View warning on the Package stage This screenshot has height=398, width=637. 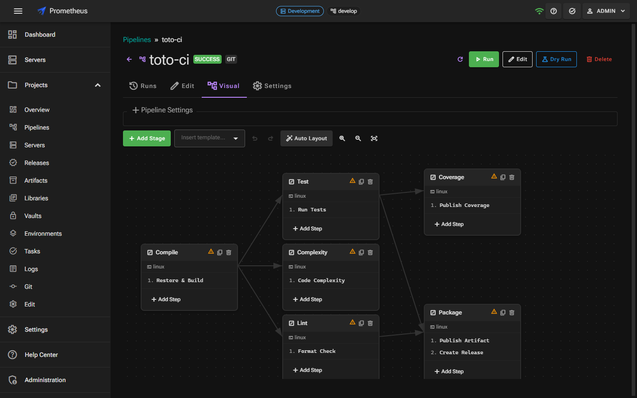tap(494, 312)
